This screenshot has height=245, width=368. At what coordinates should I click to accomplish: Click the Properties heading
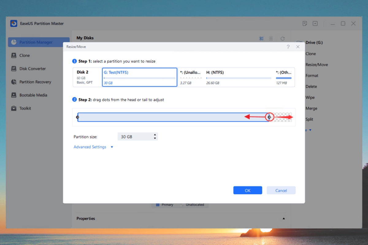click(86, 219)
